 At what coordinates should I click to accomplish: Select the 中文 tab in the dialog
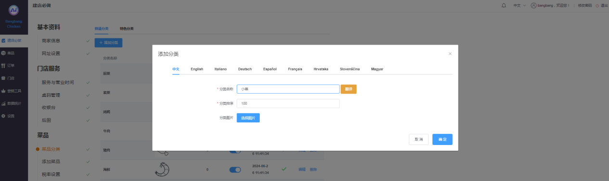click(x=176, y=69)
